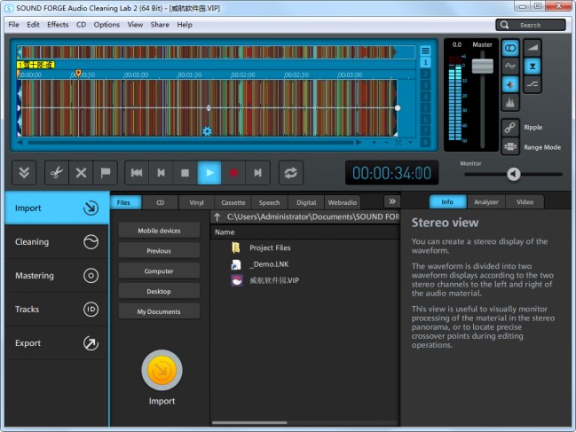Click the Monitor volume slider knob

click(x=513, y=174)
